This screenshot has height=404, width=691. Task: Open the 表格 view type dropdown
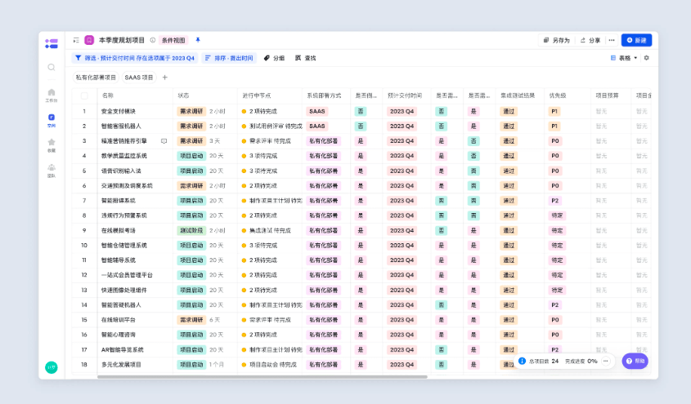pyautogui.click(x=624, y=58)
